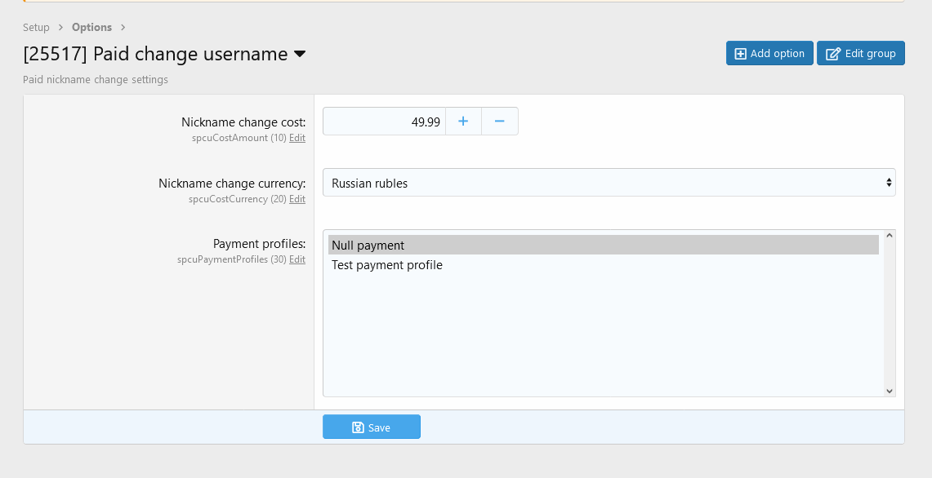This screenshot has width=932, height=478.
Task: Click the floppy disk icon on Save
Action: point(358,427)
